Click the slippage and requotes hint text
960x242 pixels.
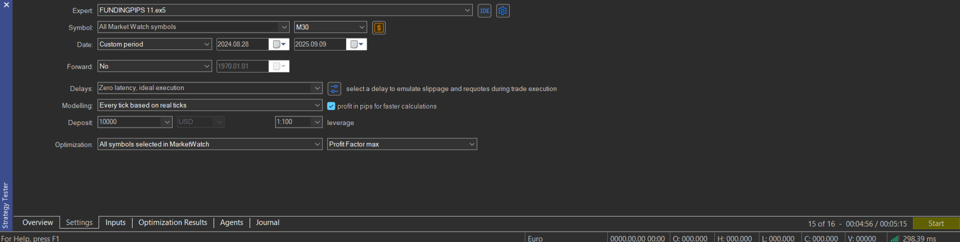(x=451, y=88)
